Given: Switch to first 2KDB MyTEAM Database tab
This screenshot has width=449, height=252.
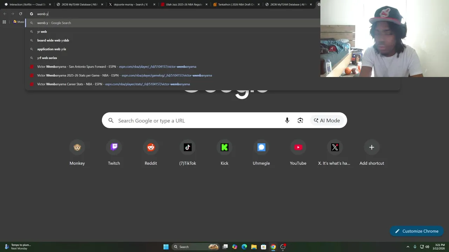Looking at the screenshot, I should (79, 5).
